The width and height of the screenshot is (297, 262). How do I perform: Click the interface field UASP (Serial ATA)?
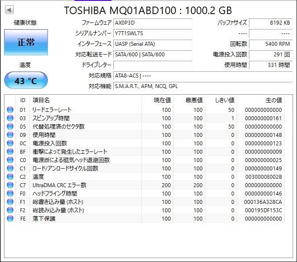152,44
